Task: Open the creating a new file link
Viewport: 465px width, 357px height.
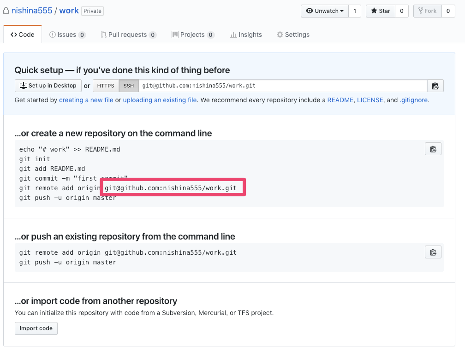Action: click(86, 100)
